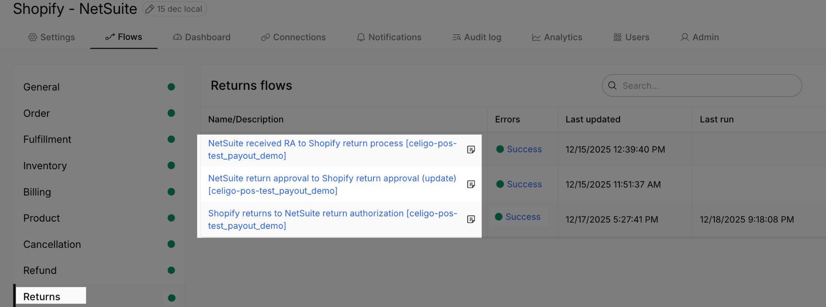Select Returns flow group in sidebar
The height and width of the screenshot is (307, 826).
coord(99,297)
